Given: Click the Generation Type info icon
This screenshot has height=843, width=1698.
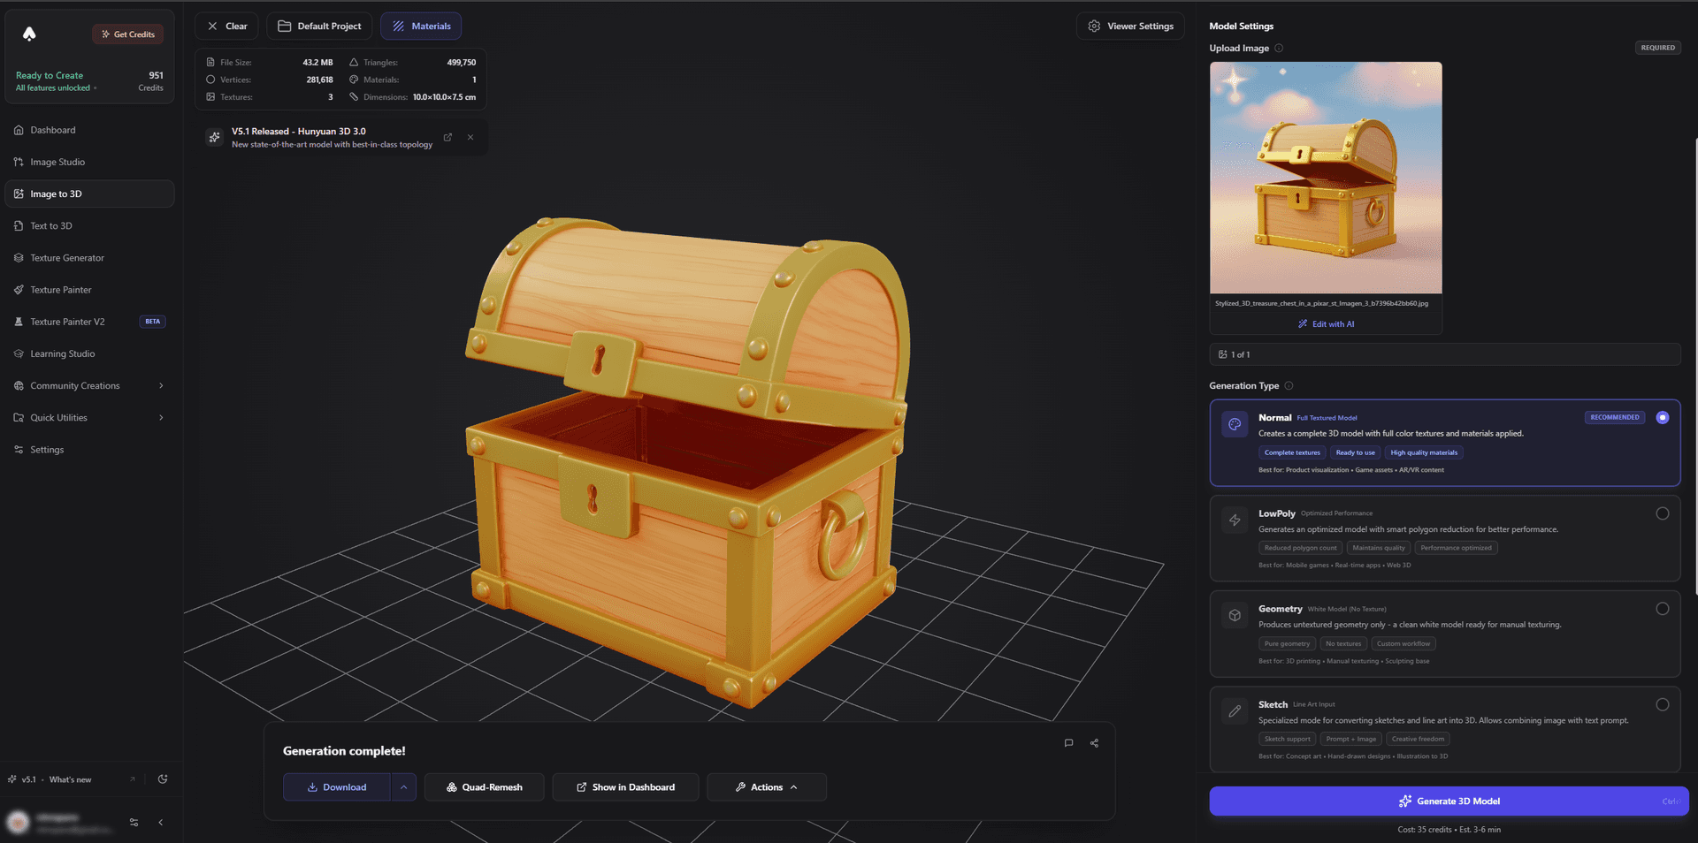Looking at the screenshot, I should [x=1290, y=385].
